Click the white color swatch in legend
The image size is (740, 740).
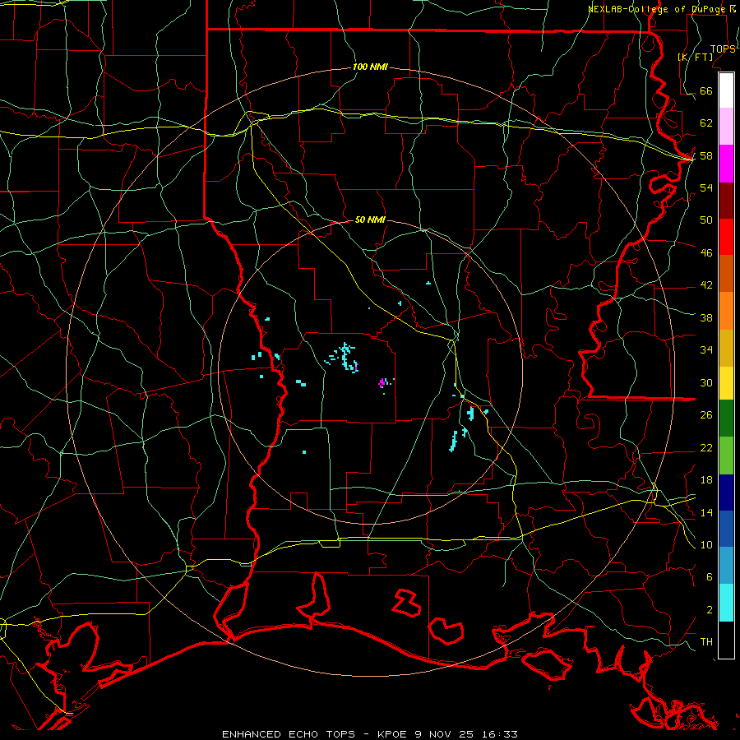pos(726,90)
